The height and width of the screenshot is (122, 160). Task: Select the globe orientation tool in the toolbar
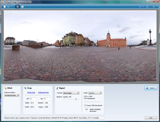pos(23,7)
